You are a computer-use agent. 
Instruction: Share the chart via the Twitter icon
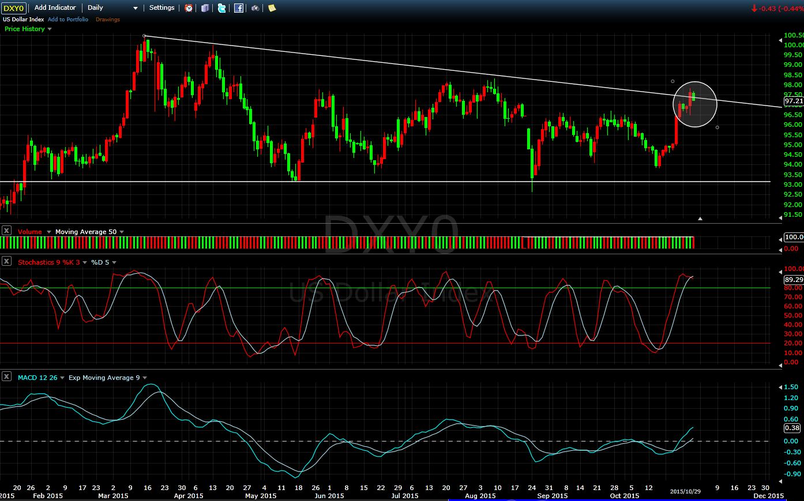click(221, 8)
